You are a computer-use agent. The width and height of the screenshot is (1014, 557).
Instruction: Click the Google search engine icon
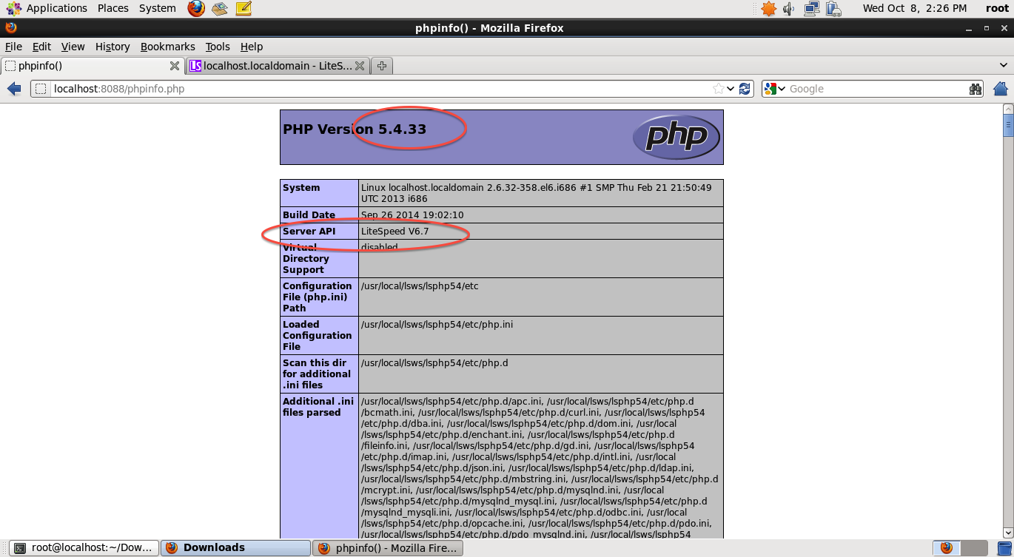pyautogui.click(x=770, y=89)
